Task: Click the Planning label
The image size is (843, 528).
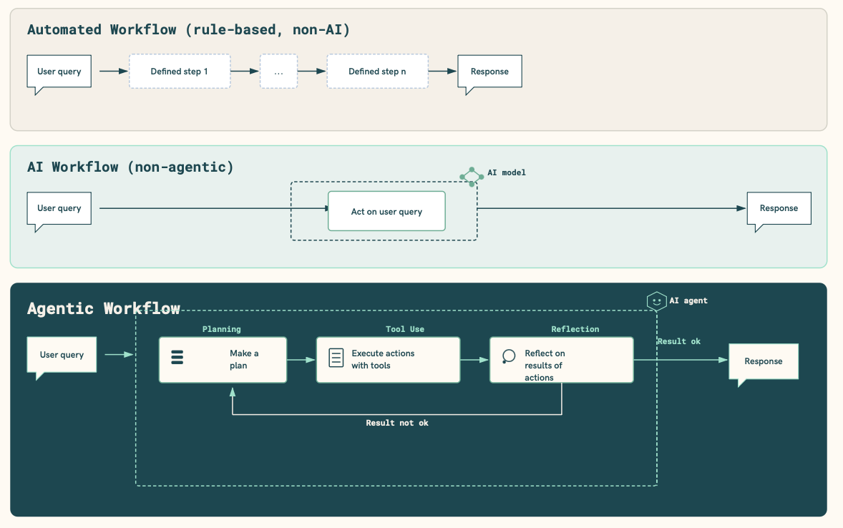Action: pyautogui.click(x=222, y=329)
